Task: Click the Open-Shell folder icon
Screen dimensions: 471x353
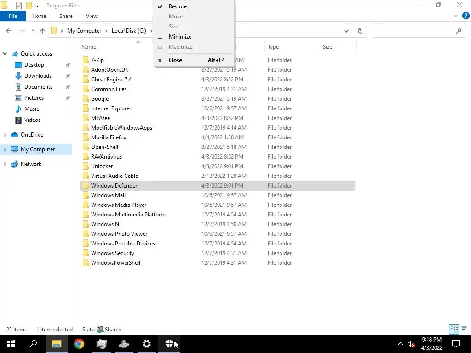Action: (86, 147)
